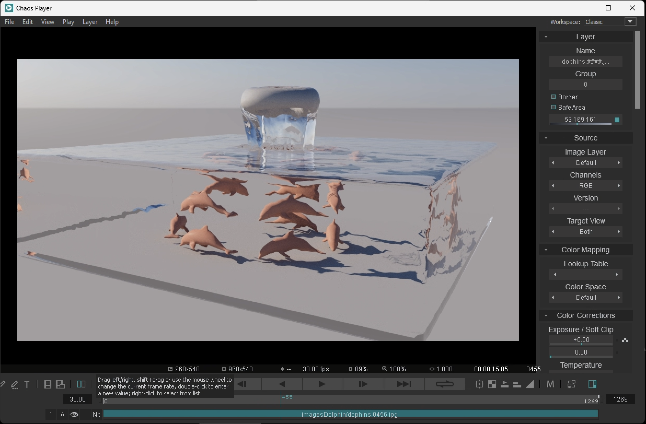Toggle the checkerboard background icon
This screenshot has width=646, height=424.
tap(492, 384)
